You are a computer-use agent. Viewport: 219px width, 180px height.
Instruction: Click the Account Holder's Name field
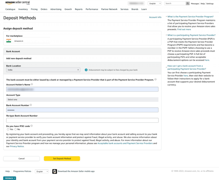[82, 89]
